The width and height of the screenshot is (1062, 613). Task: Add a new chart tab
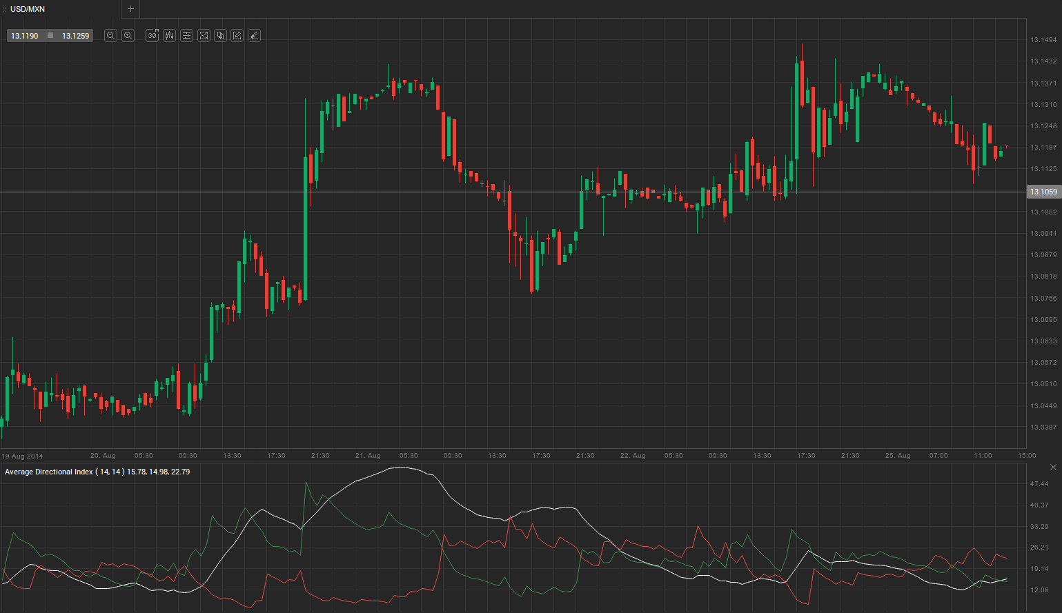point(130,9)
